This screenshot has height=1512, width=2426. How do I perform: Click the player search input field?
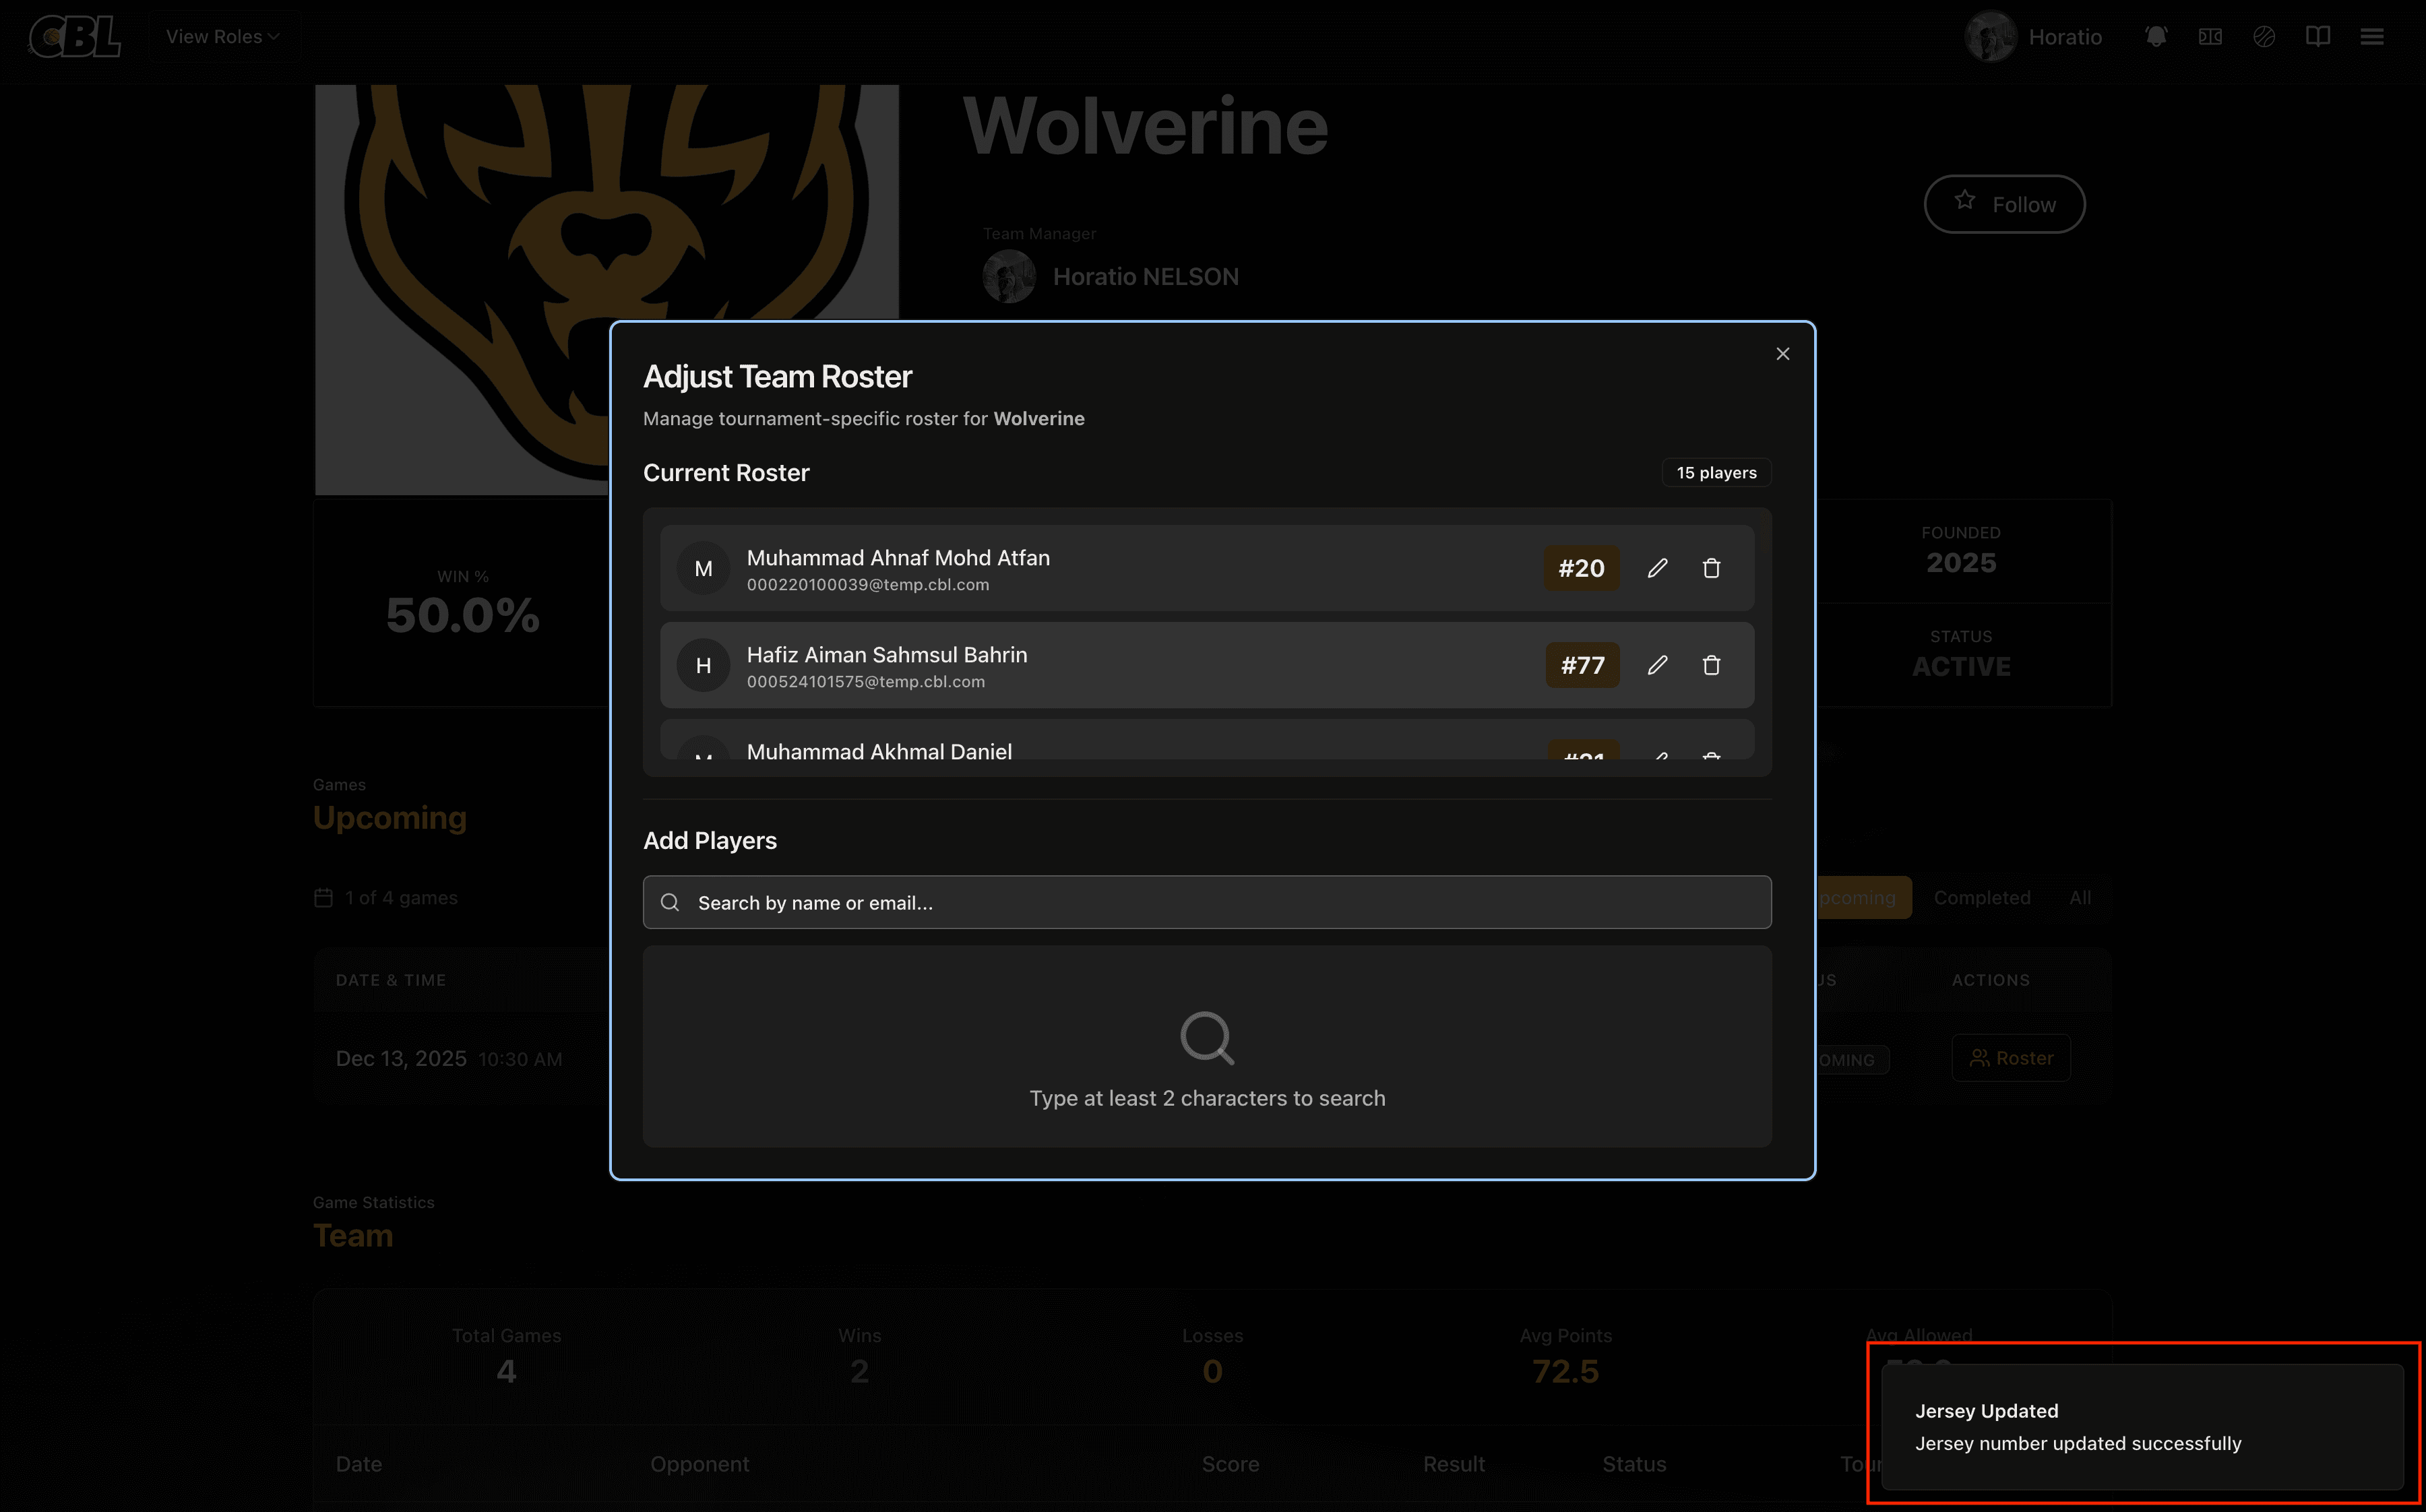1206,902
